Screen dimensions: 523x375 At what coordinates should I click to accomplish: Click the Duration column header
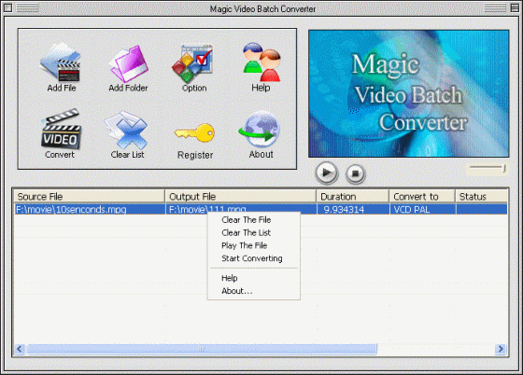[353, 197]
